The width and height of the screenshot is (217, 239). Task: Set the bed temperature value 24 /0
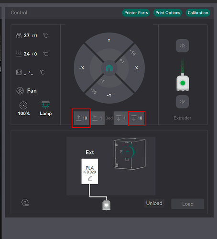click(30, 54)
